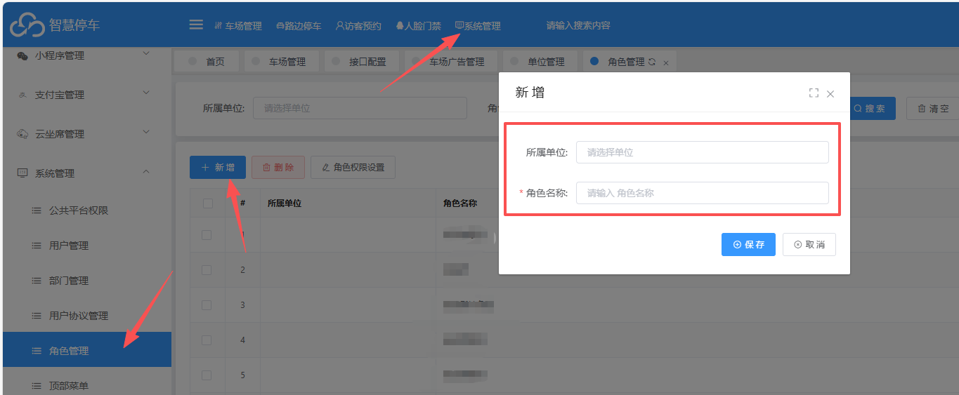The image size is (959, 395).
Task: Open 系统管理 top menu
Action: [478, 26]
